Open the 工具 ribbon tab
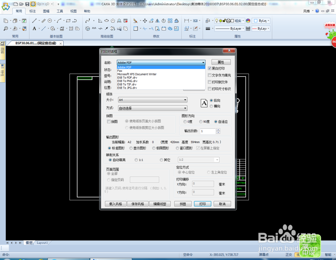Viewport: 336px width, 260px height. click(x=60, y=11)
